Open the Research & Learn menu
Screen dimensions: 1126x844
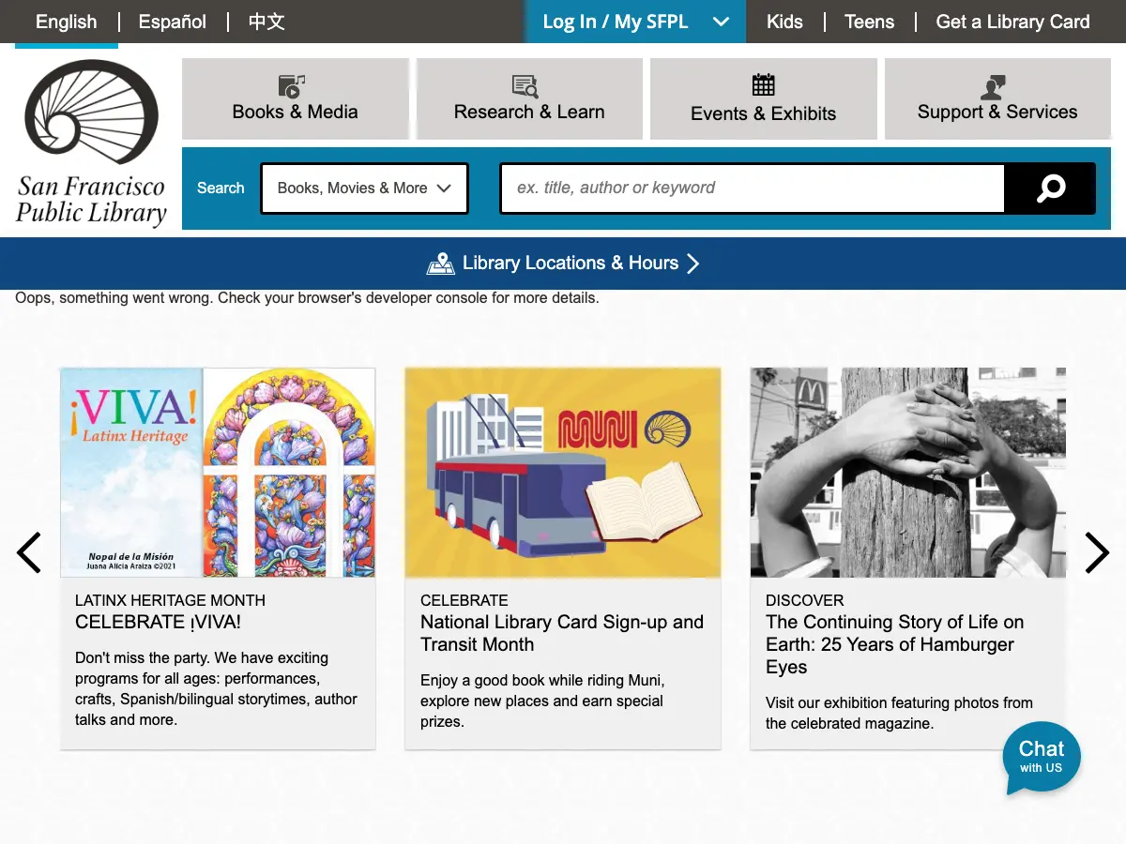click(x=529, y=98)
